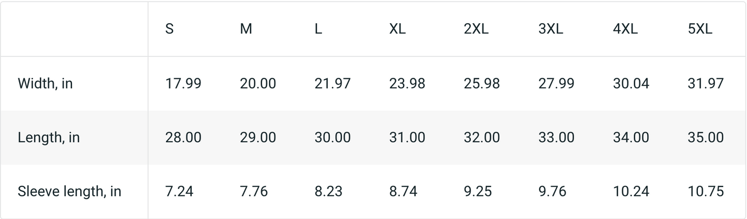Image resolution: width=747 pixels, height=219 pixels.
Task: Click the 30.04 width value for 4XL
Action: coord(631,83)
